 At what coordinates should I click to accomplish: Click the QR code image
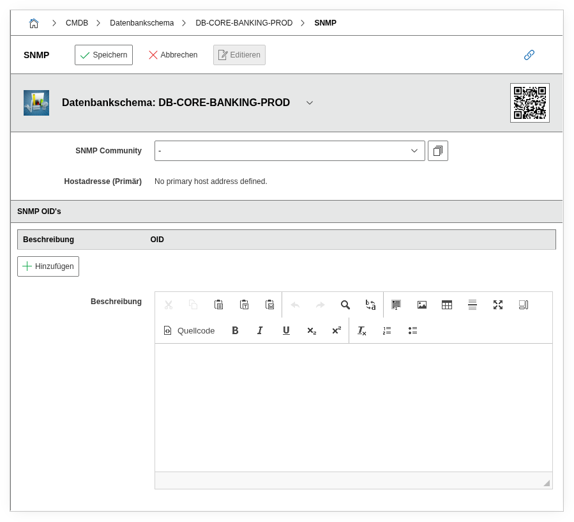tap(529, 102)
